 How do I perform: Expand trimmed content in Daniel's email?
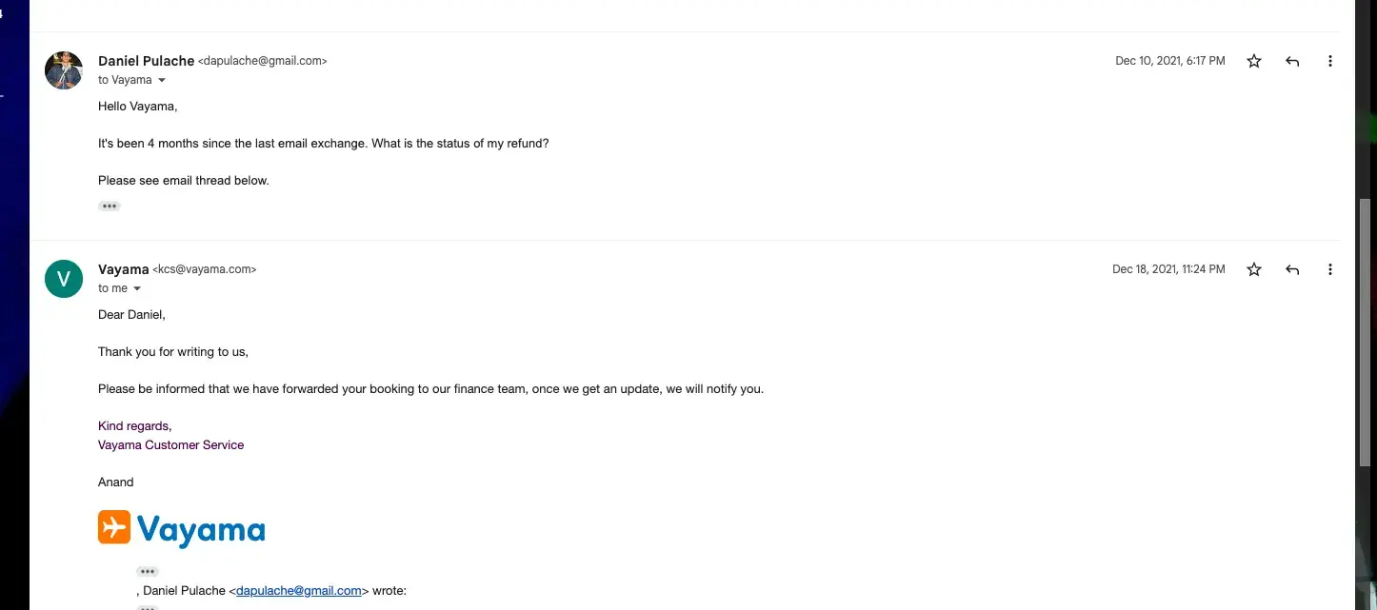[110, 206]
